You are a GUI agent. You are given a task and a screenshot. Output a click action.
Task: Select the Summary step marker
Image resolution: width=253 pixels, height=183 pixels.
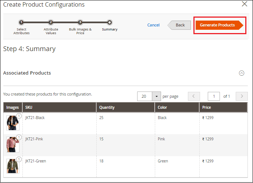(x=110, y=22)
